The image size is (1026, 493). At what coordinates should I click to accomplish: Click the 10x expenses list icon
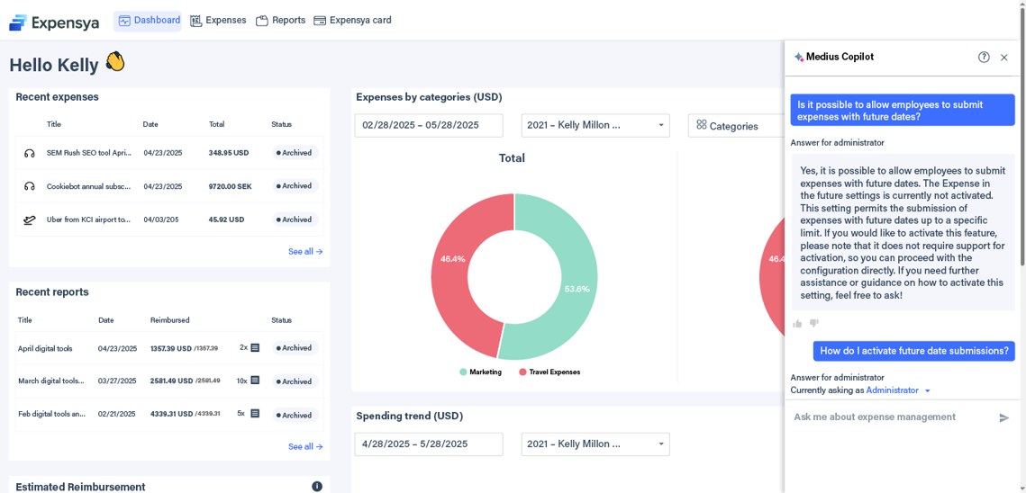pos(255,380)
